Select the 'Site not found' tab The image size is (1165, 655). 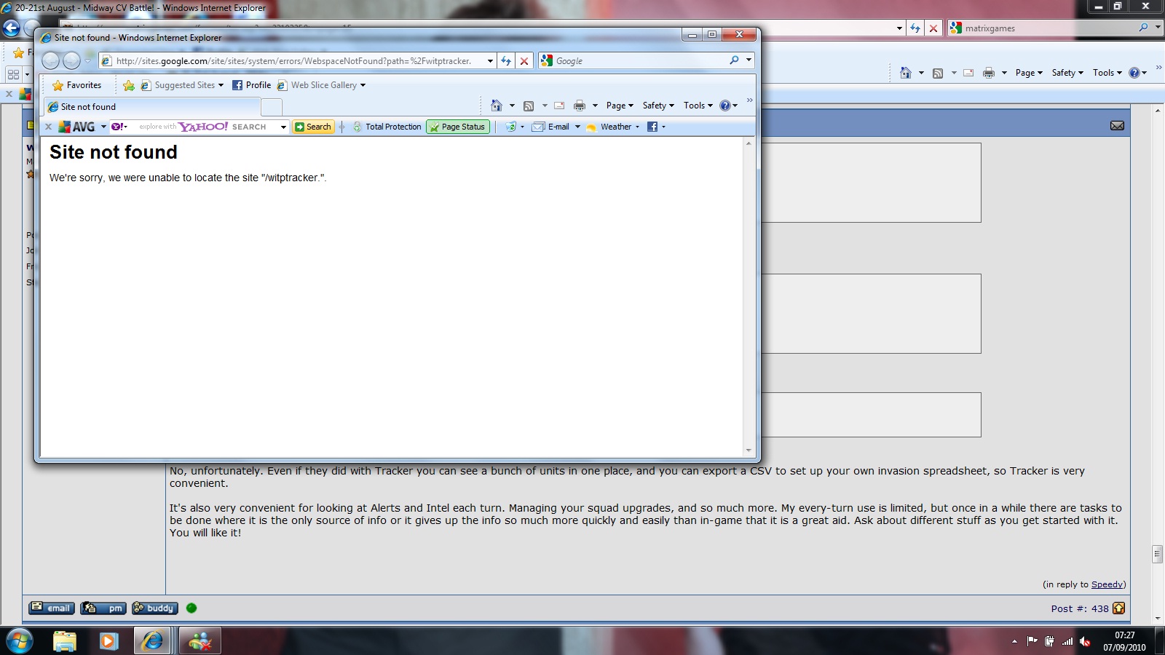(x=151, y=107)
